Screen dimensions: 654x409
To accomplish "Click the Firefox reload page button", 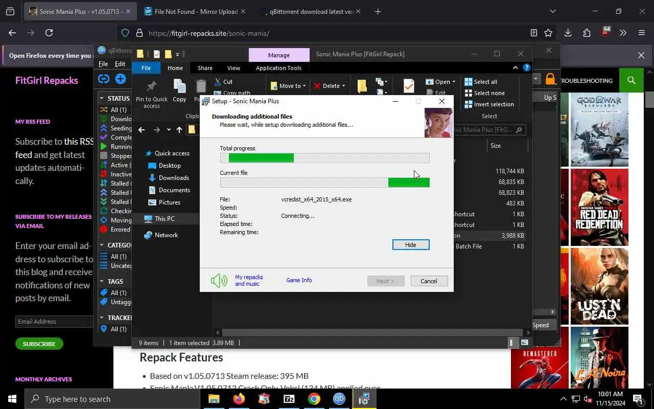I will click(49, 33).
